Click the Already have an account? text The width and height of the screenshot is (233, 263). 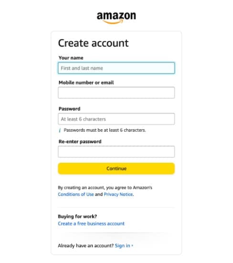[x=86, y=245]
